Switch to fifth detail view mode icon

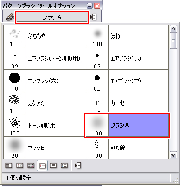53,166
